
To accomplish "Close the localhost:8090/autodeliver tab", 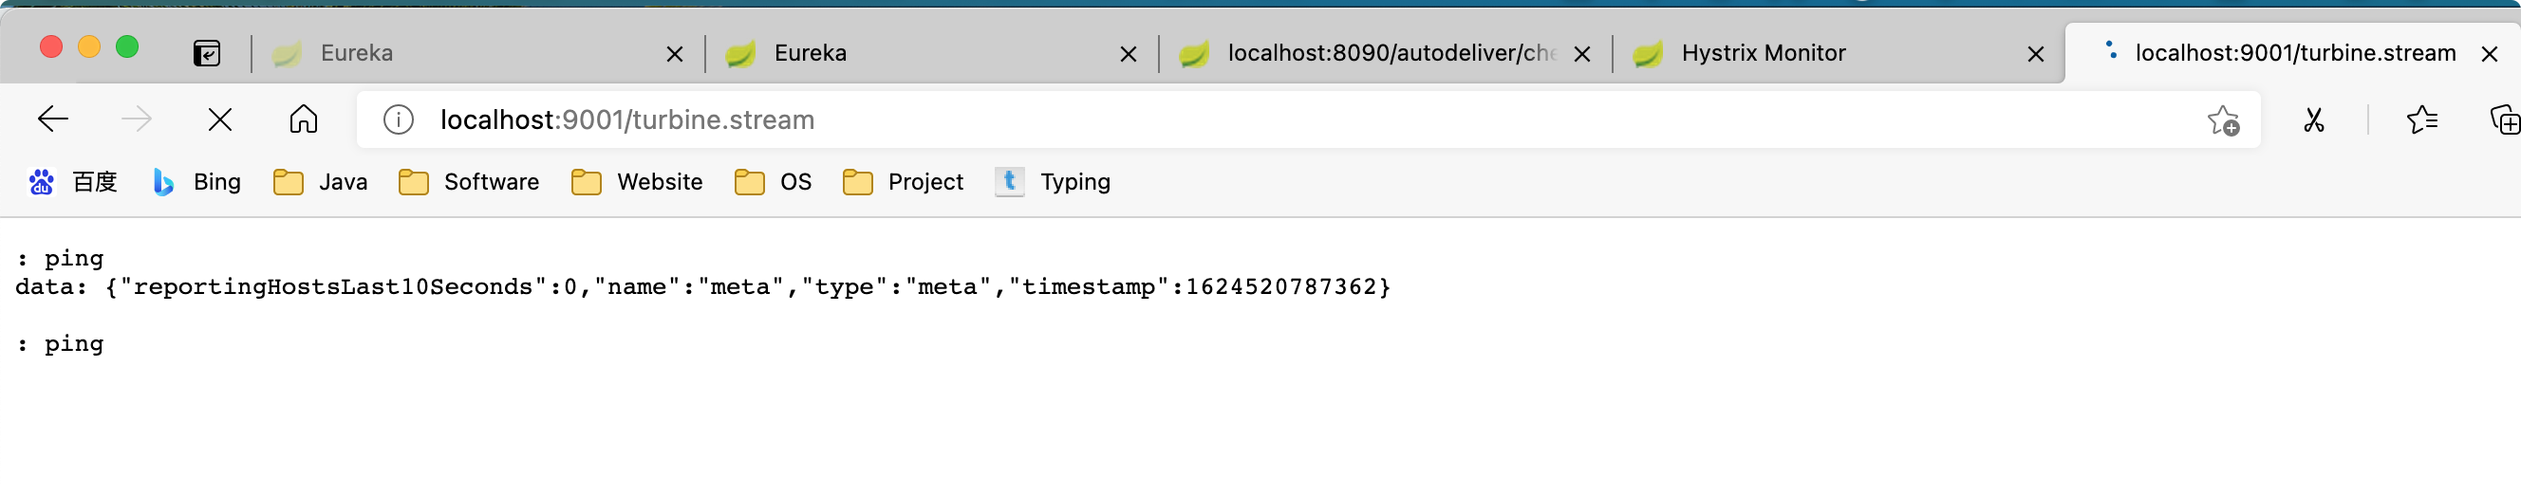I will click(1581, 54).
